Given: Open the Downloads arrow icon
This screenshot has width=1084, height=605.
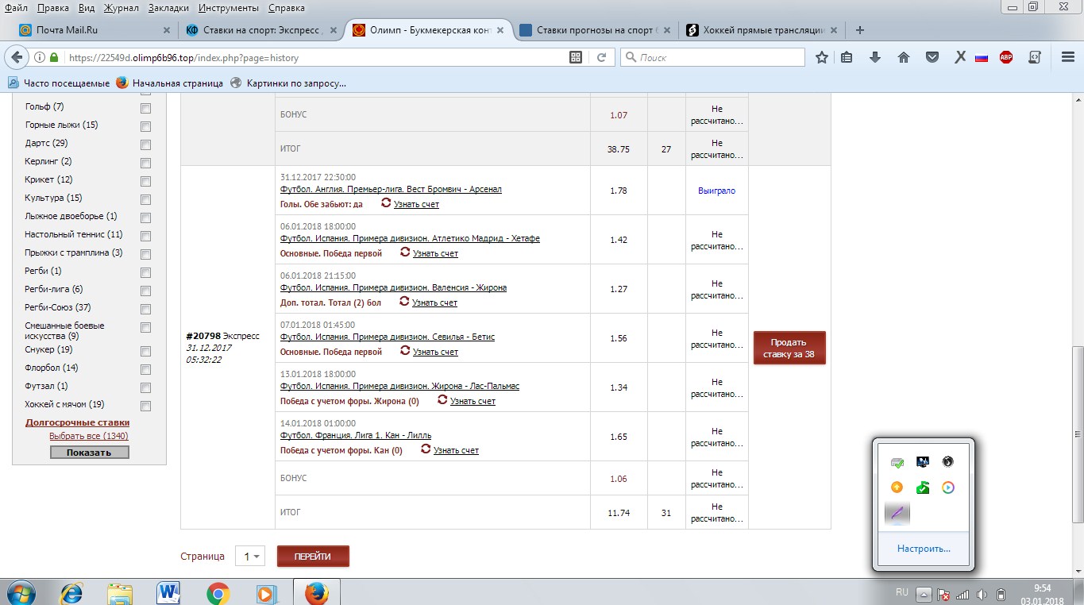Looking at the screenshot, I should click(876, 57).
